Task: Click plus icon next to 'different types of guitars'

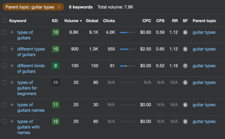Action: 12,49
